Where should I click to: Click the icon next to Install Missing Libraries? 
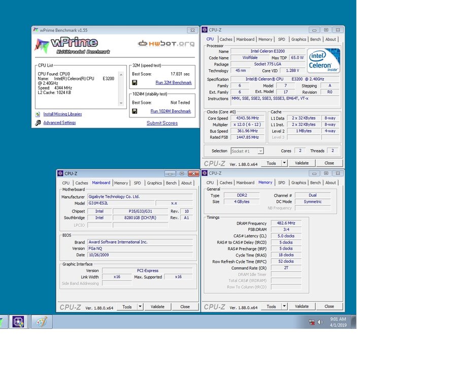38,114
